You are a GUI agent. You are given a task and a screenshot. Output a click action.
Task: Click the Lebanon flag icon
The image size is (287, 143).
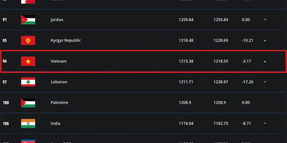(28, 82)
